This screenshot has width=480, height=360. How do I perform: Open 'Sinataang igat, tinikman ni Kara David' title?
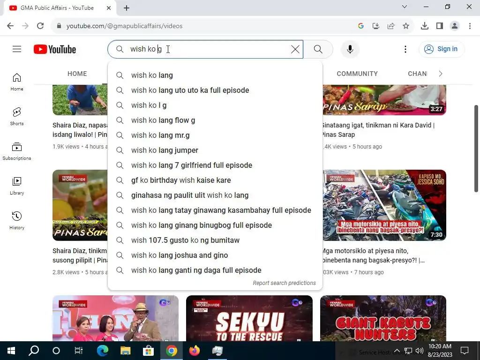pyautogui.click(x=378, y=130)
